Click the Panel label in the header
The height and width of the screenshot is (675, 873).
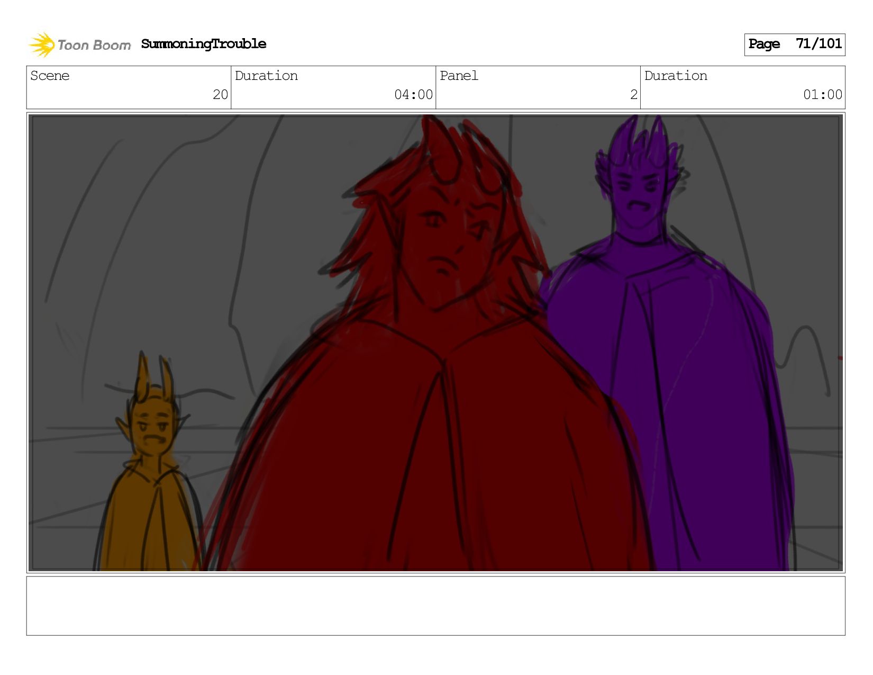coord(459,76)
